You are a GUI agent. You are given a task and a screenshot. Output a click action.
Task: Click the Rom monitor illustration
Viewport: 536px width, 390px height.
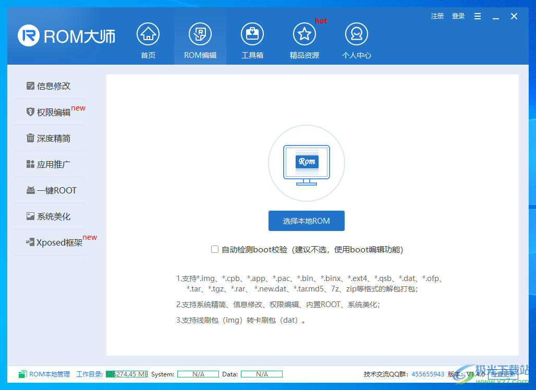[x=306, y=163]
